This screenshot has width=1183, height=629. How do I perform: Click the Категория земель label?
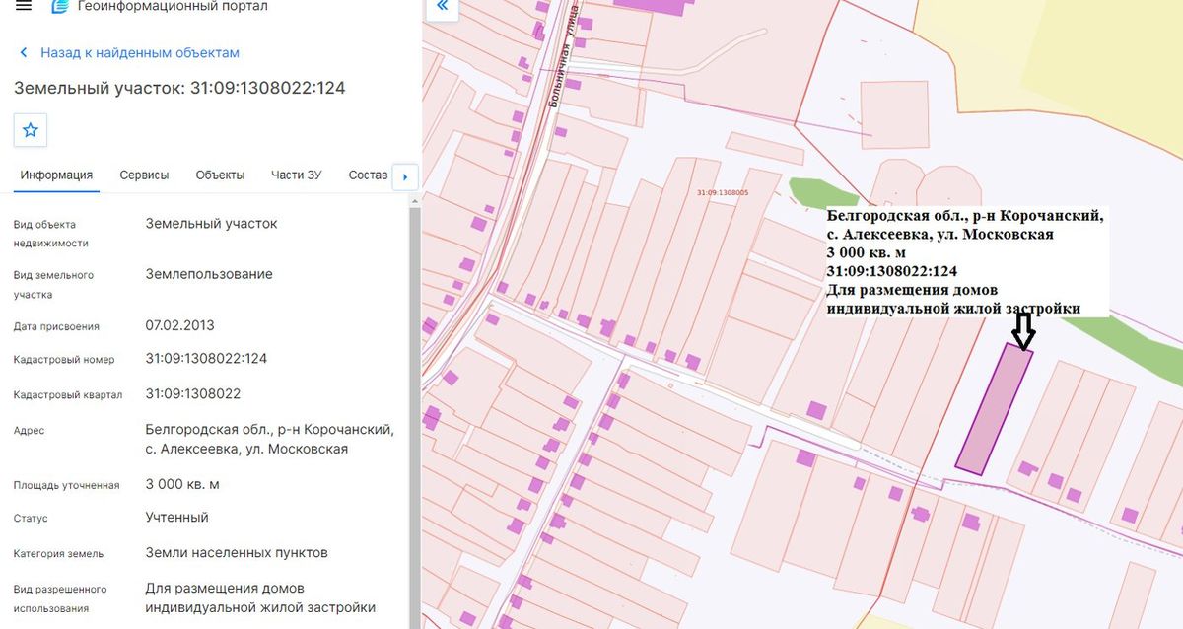coord(58,554)
